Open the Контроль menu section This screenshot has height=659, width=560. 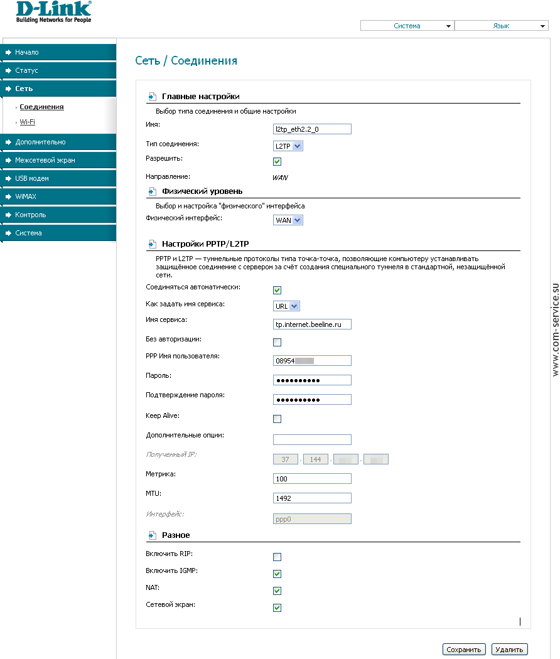click(59, 215)
